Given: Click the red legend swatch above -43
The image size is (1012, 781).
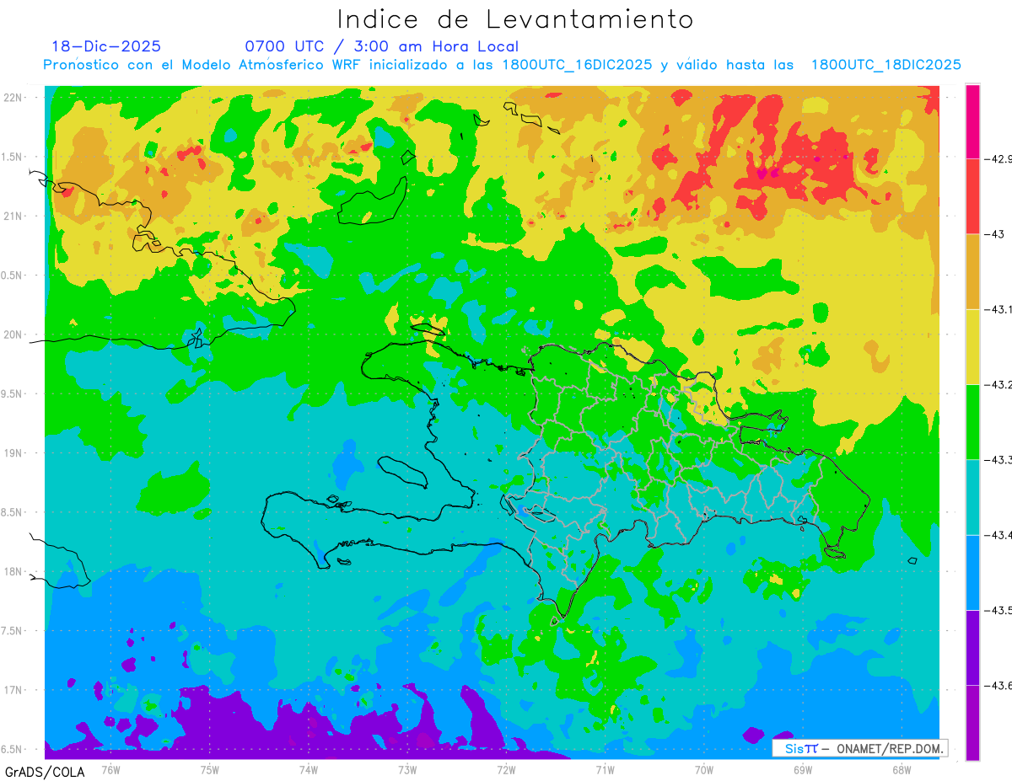Looking at the screenshot, I should click(x=972, y=196).
